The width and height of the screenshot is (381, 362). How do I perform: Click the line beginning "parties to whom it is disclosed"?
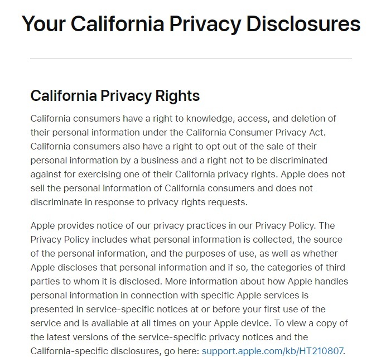(189, 281)
